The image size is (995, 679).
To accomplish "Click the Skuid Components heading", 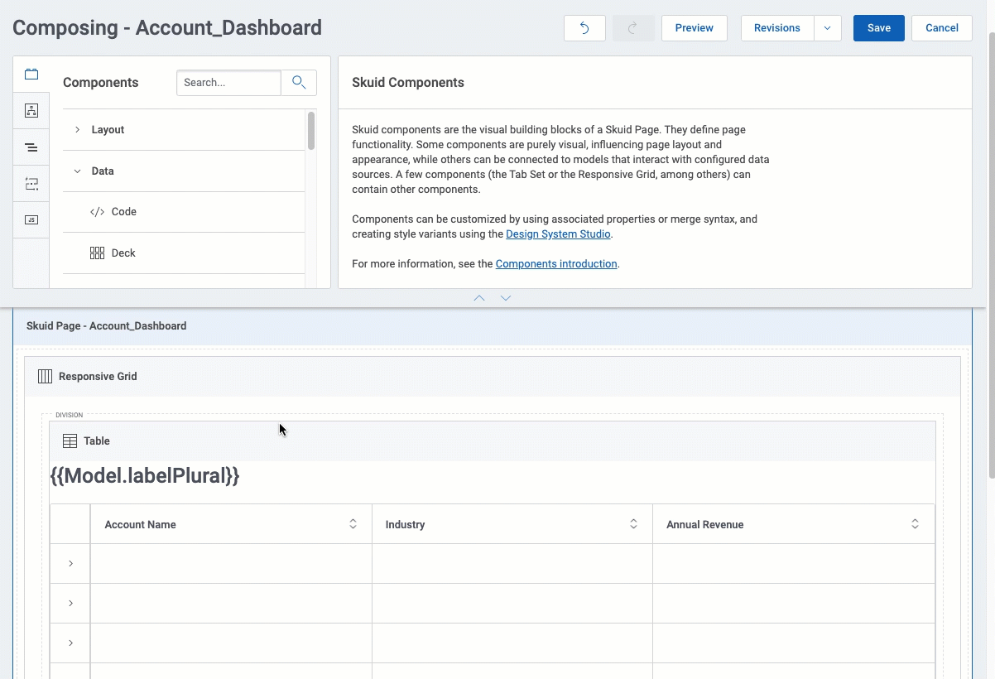I will point(408,83).
